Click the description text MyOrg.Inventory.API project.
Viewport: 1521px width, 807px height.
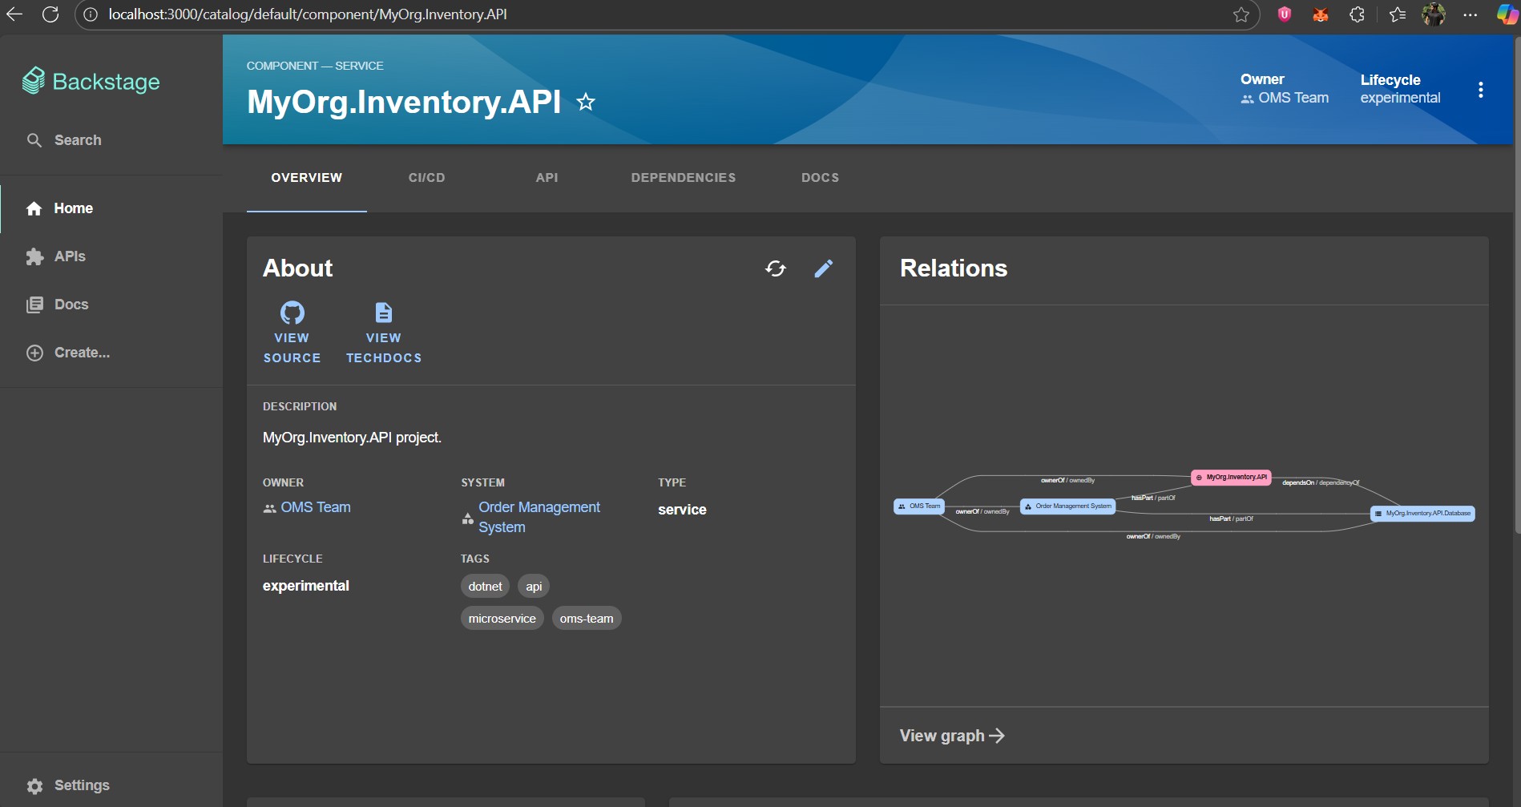tap(352, 438)
